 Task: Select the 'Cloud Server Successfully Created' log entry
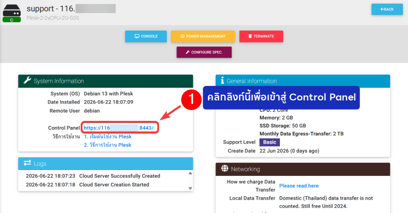(120, 176)
